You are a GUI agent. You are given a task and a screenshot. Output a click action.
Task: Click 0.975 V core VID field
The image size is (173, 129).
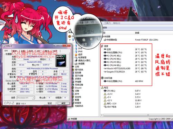(46, 65)
